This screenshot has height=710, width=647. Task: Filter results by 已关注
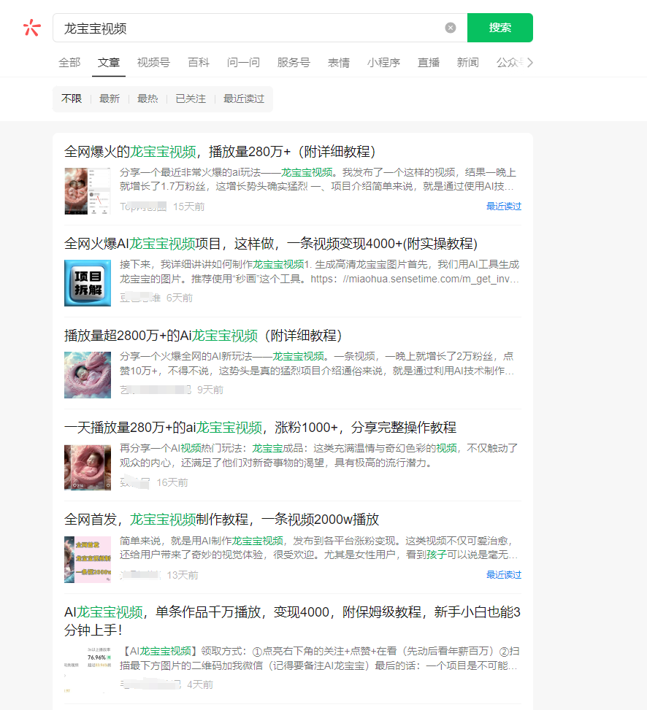[191, 99]
